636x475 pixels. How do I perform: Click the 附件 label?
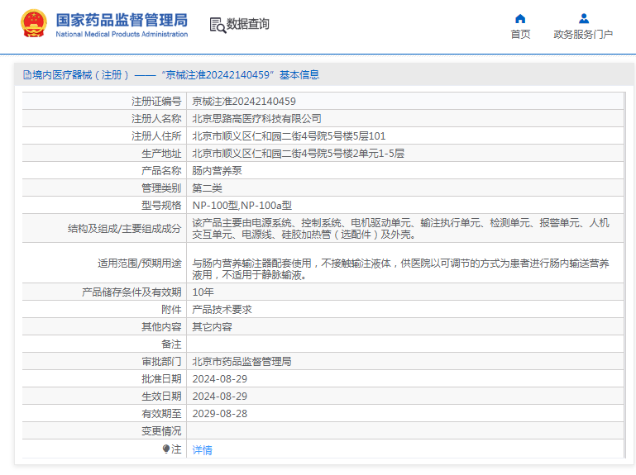pos(171,310)
